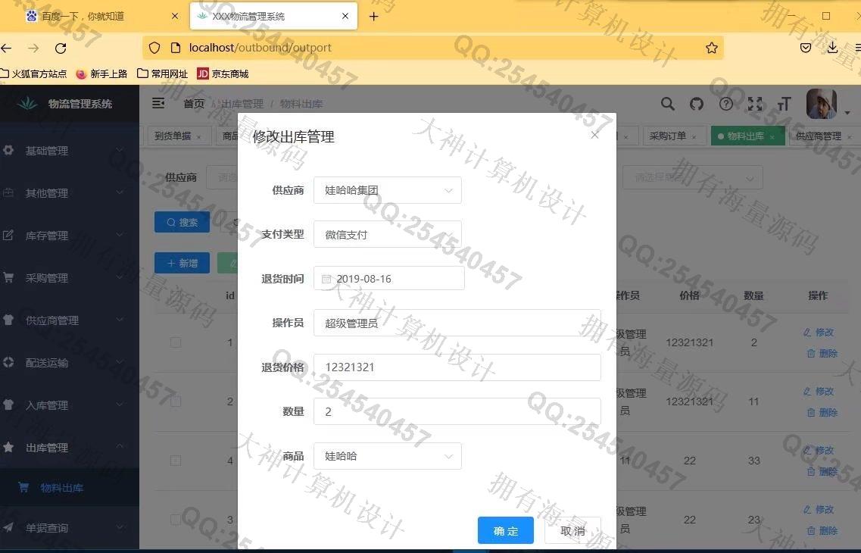This screenshot has height=553, width=861.
Task: Click 删除 for row with quantity 11
Action: pos(822,412)
